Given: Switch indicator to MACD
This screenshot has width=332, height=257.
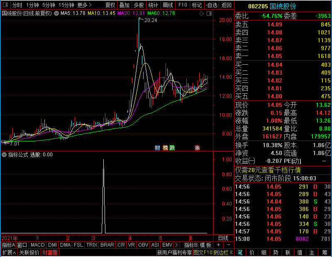Looking at the screenshot, I should click(37, 245).
